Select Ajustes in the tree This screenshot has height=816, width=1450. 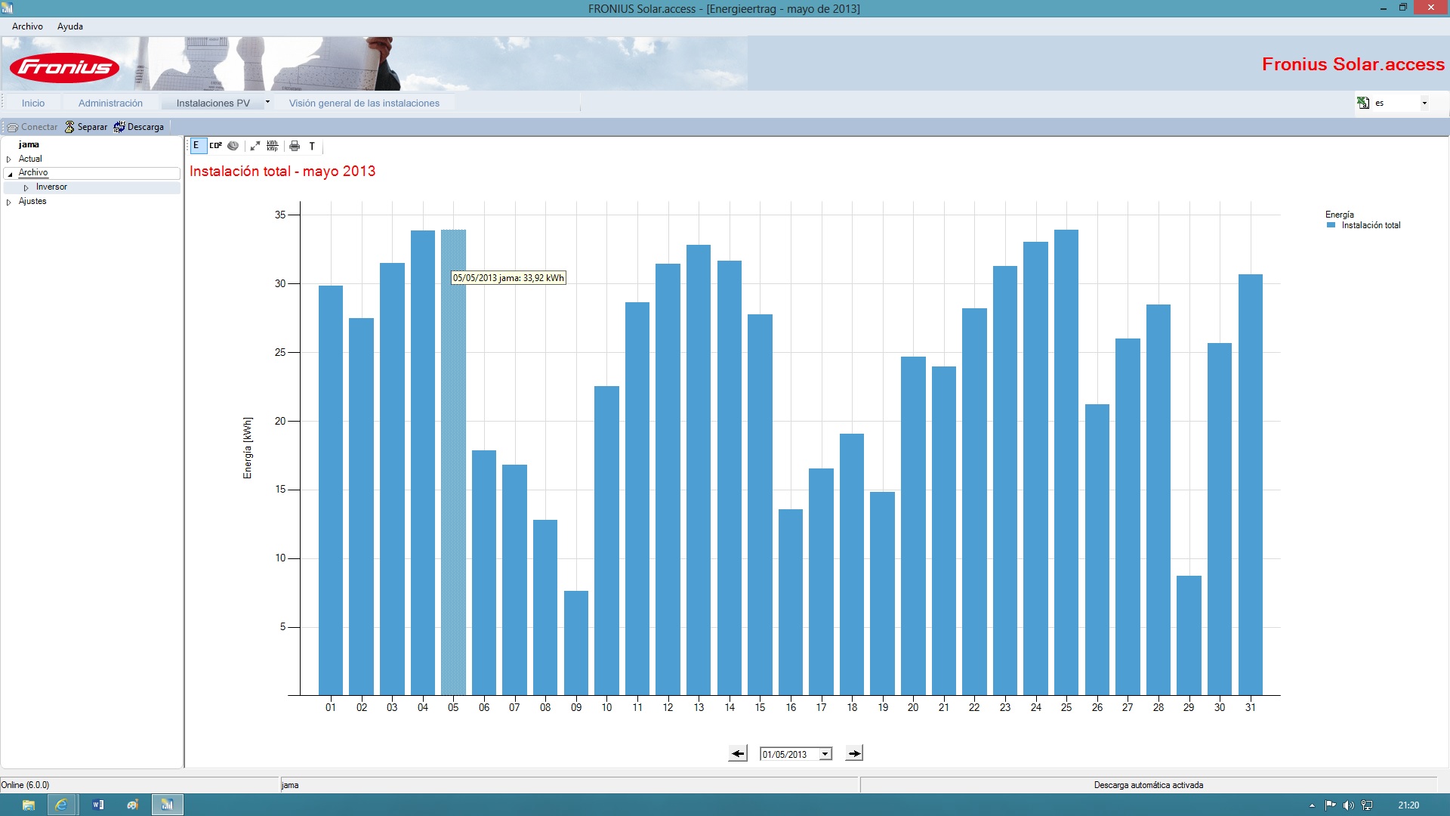pos(32,201)
